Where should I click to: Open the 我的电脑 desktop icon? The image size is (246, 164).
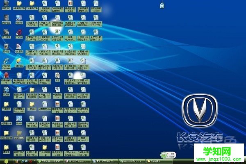tap(6, 19)
